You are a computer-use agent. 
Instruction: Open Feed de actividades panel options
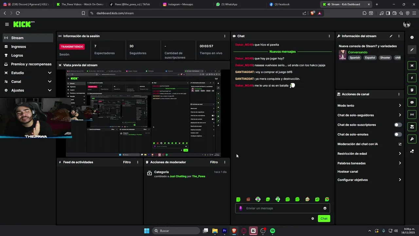137,162
